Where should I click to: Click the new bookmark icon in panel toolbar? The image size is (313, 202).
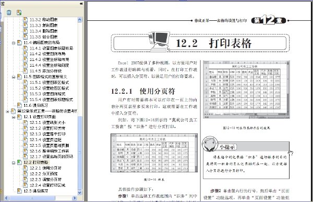click(x=19, y=12)
